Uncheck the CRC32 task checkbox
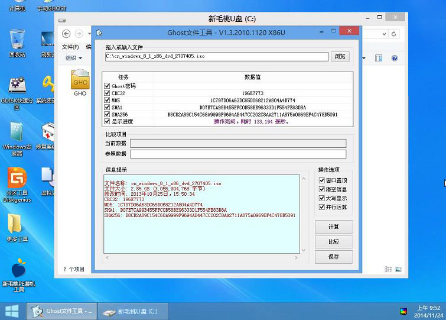Viewport: 446px width, 320px height. pos(107,93)
